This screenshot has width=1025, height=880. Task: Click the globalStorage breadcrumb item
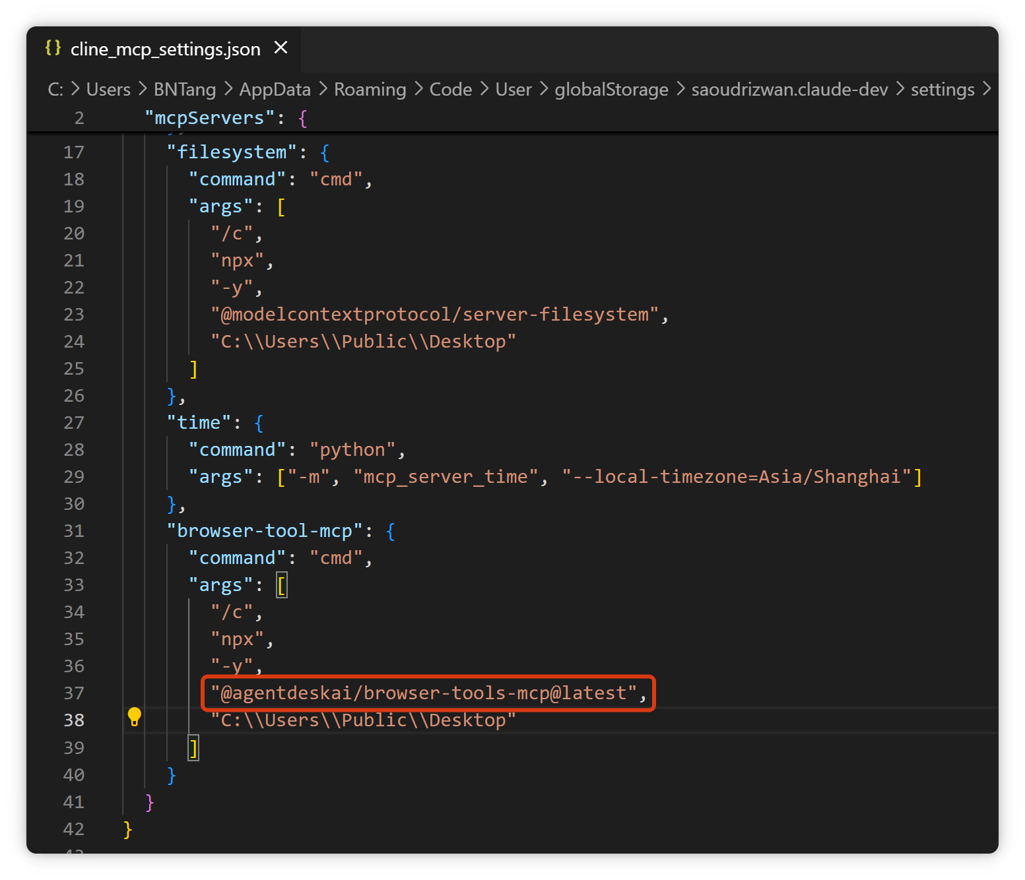(611, 89)
